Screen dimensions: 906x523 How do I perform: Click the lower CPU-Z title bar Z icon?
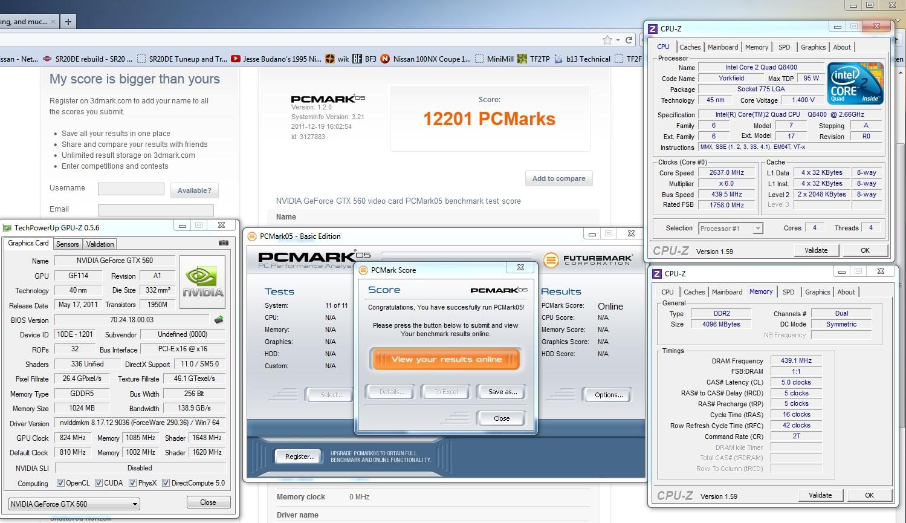tap(657, 273)
